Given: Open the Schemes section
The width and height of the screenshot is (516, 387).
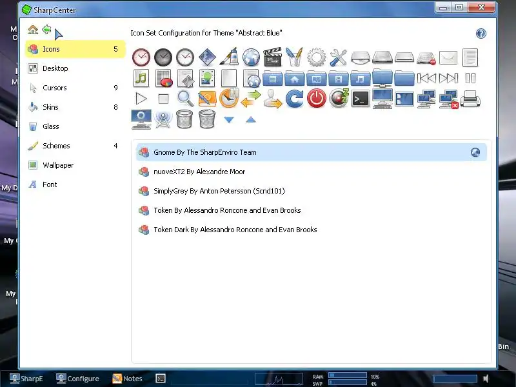Looking at the screenshot, I should coord(75,146).
